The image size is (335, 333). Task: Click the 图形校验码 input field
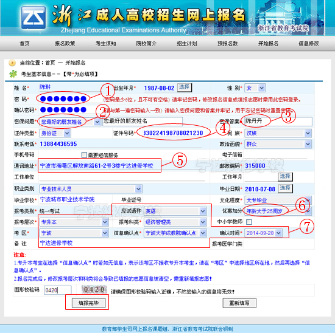click(x=57, y=290)
